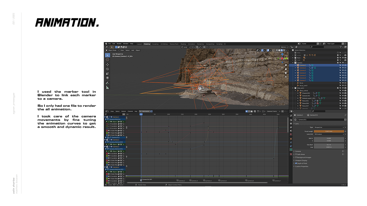Click the Focal Length value field
The width and height of the screenshot is (367, 206).
click(x=329, y=131)
